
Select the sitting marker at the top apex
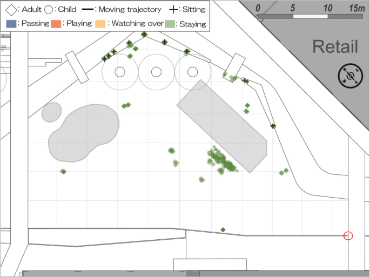click(144, 35)
